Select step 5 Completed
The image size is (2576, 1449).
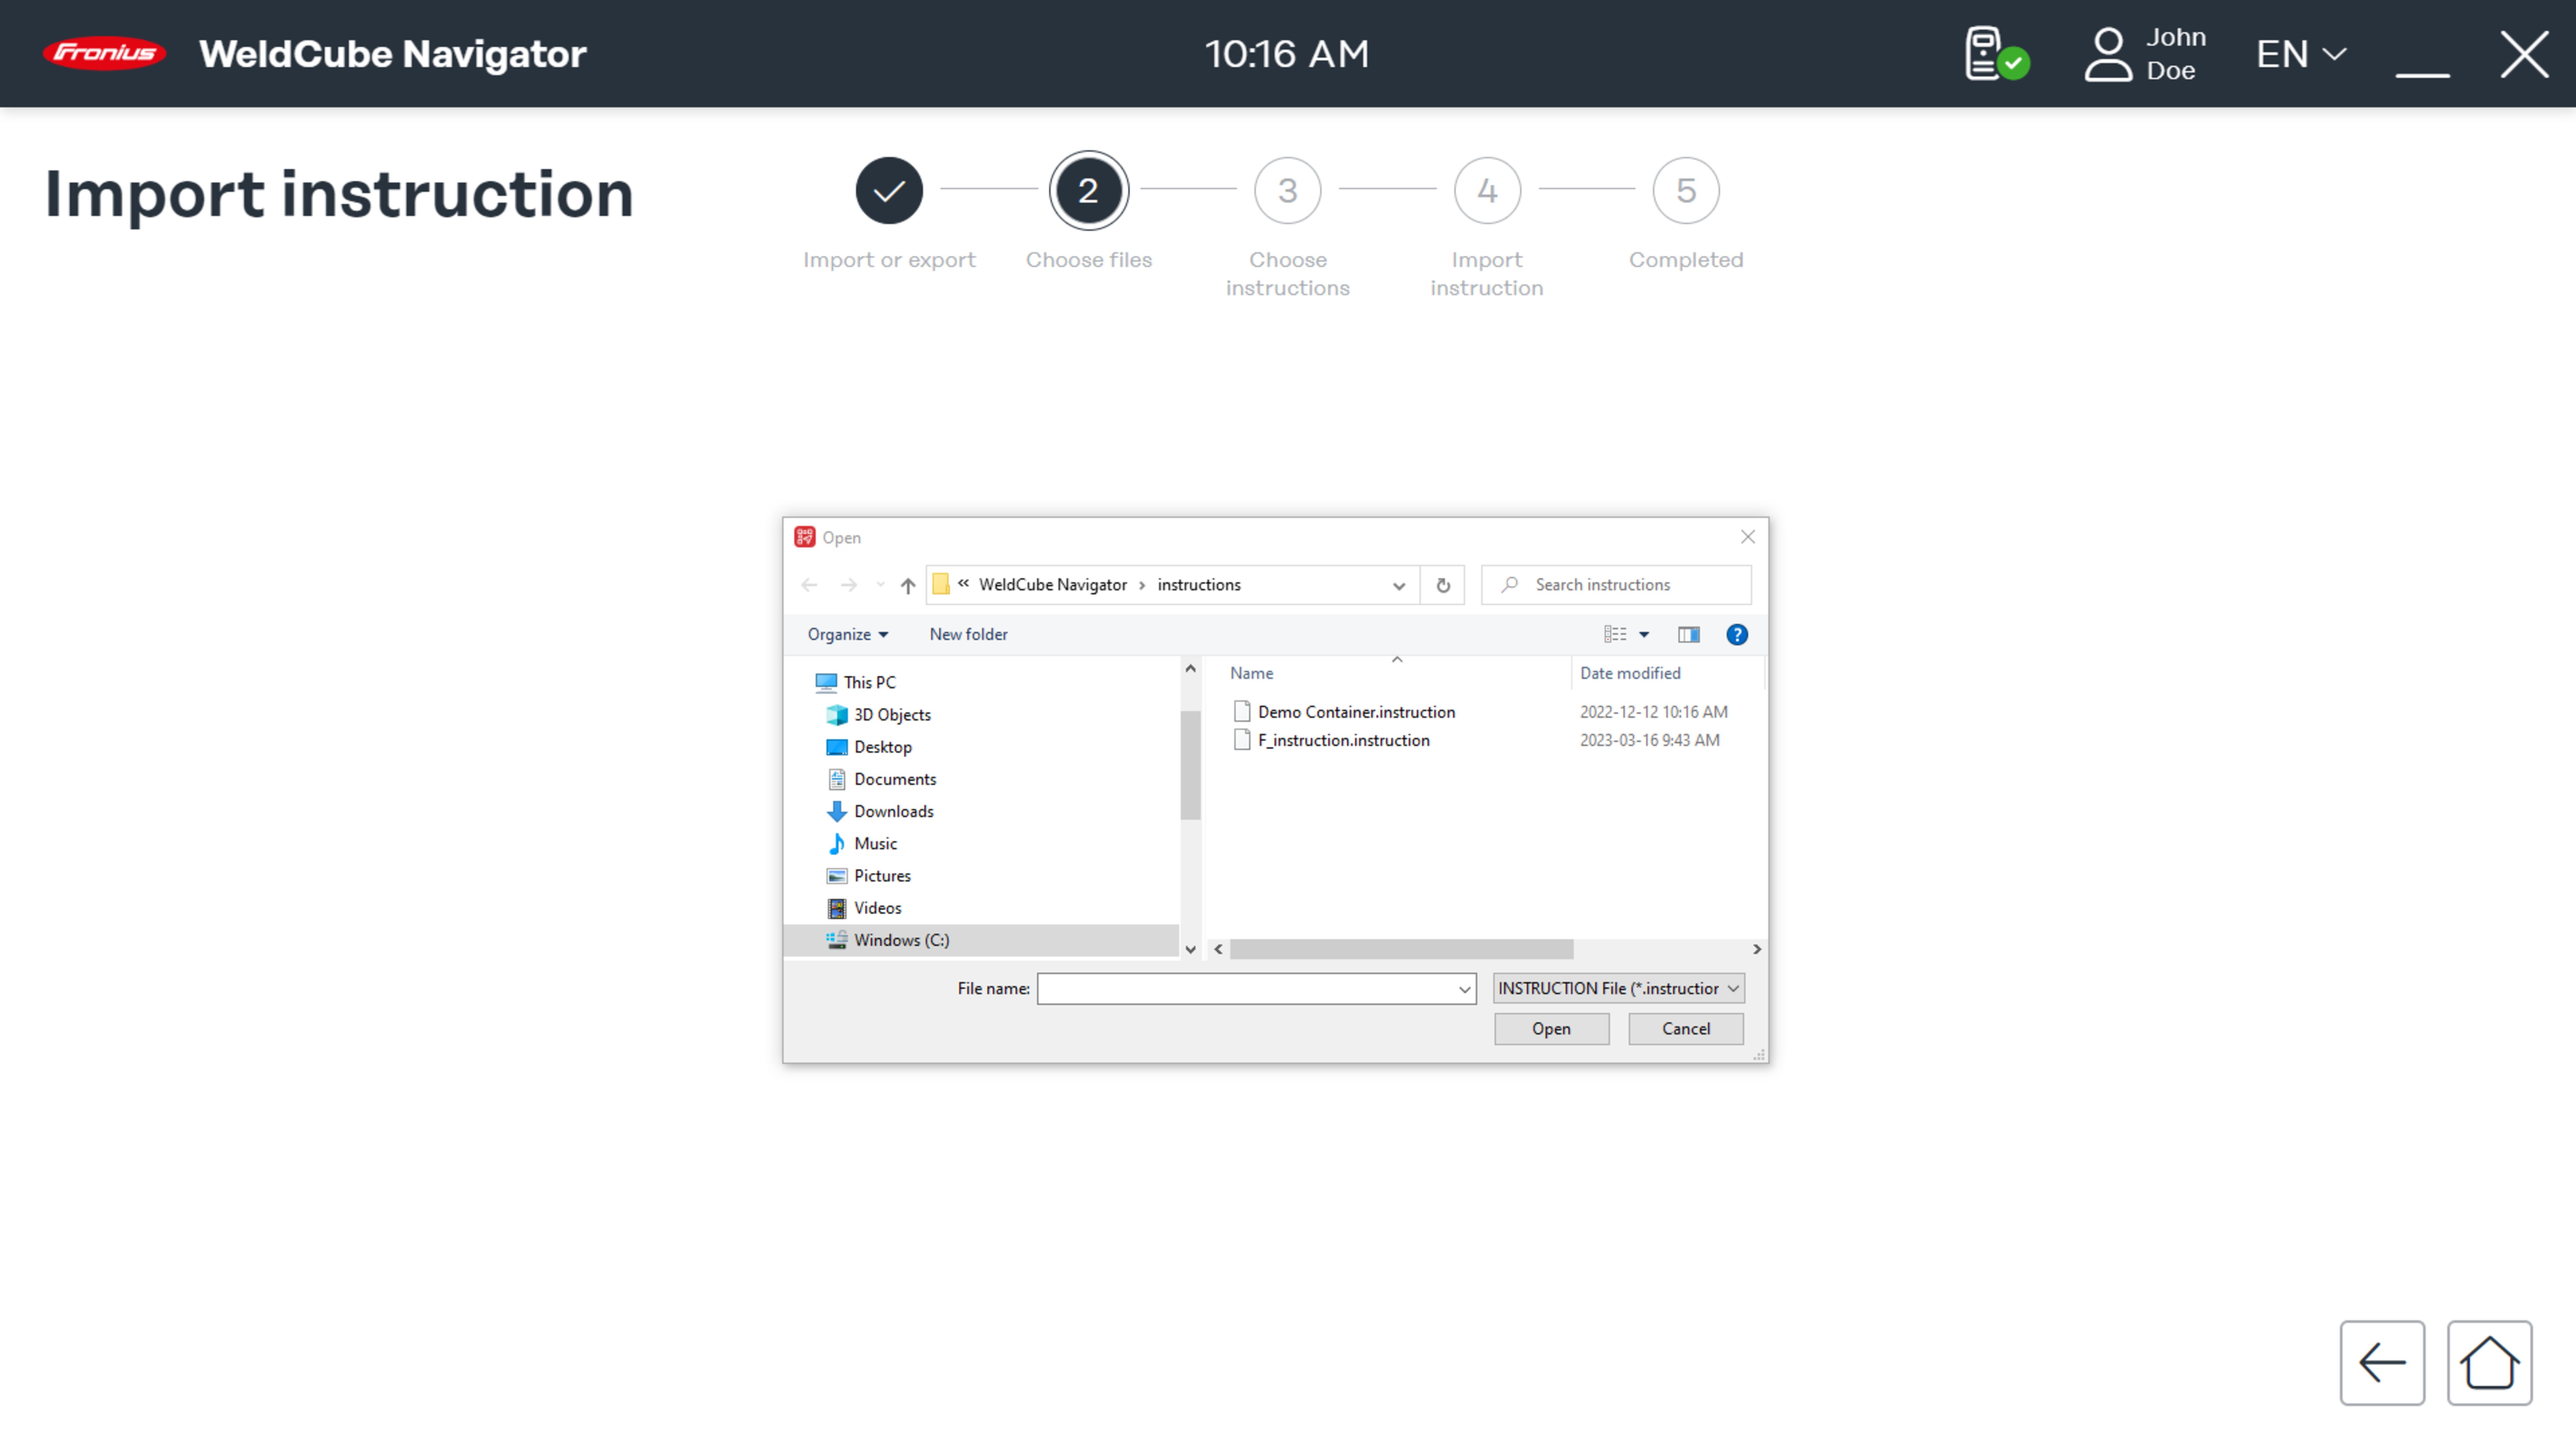pyautogui.click(x=1686, y=190)
